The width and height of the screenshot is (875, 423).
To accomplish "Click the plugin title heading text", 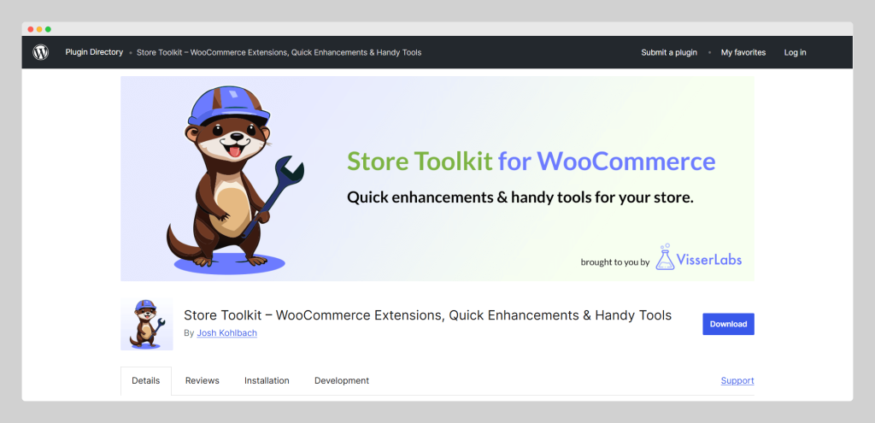I will (427, 315).
